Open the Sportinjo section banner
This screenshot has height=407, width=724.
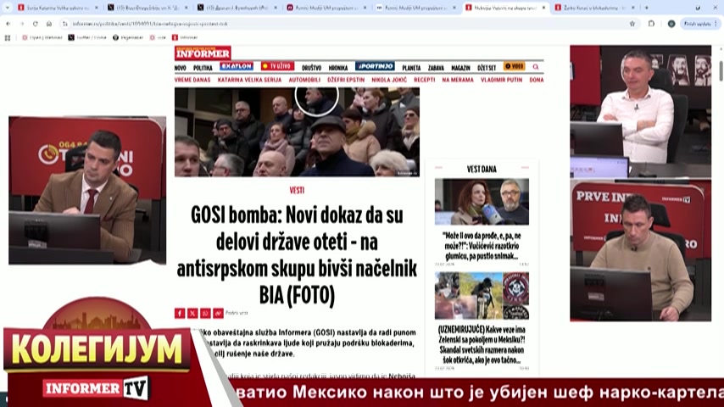(x=374, y=66)
